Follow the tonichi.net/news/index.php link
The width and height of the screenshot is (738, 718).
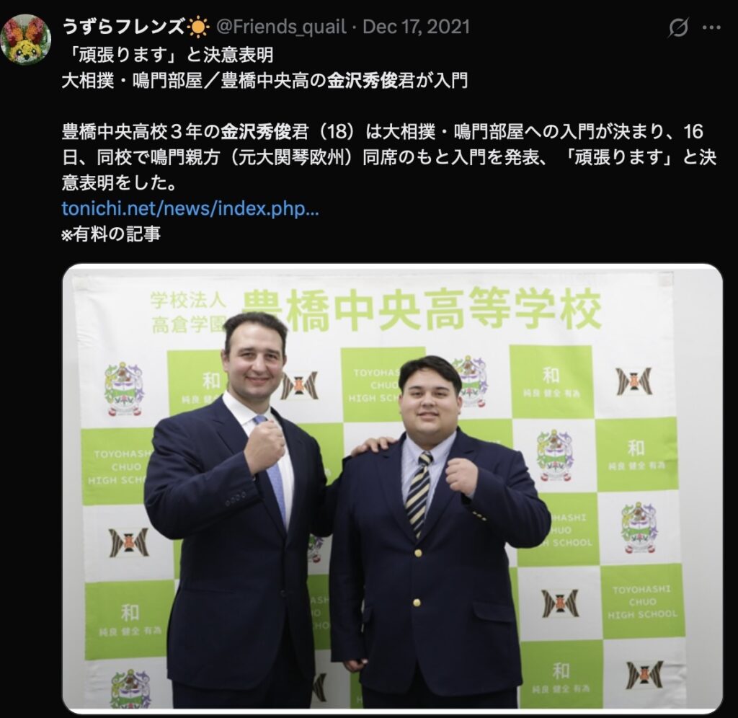[x=190, y=208]
